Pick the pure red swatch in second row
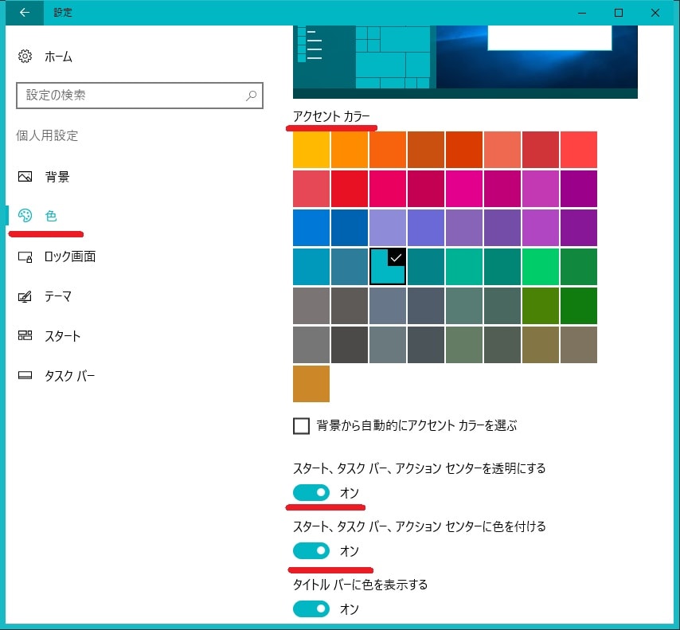The height and width of the screenshot is (630, 680). pos(350,189)
